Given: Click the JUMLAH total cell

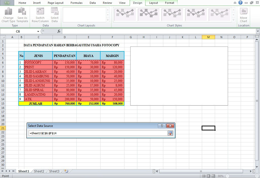Looking at the screenshot, I should point(36,103).
